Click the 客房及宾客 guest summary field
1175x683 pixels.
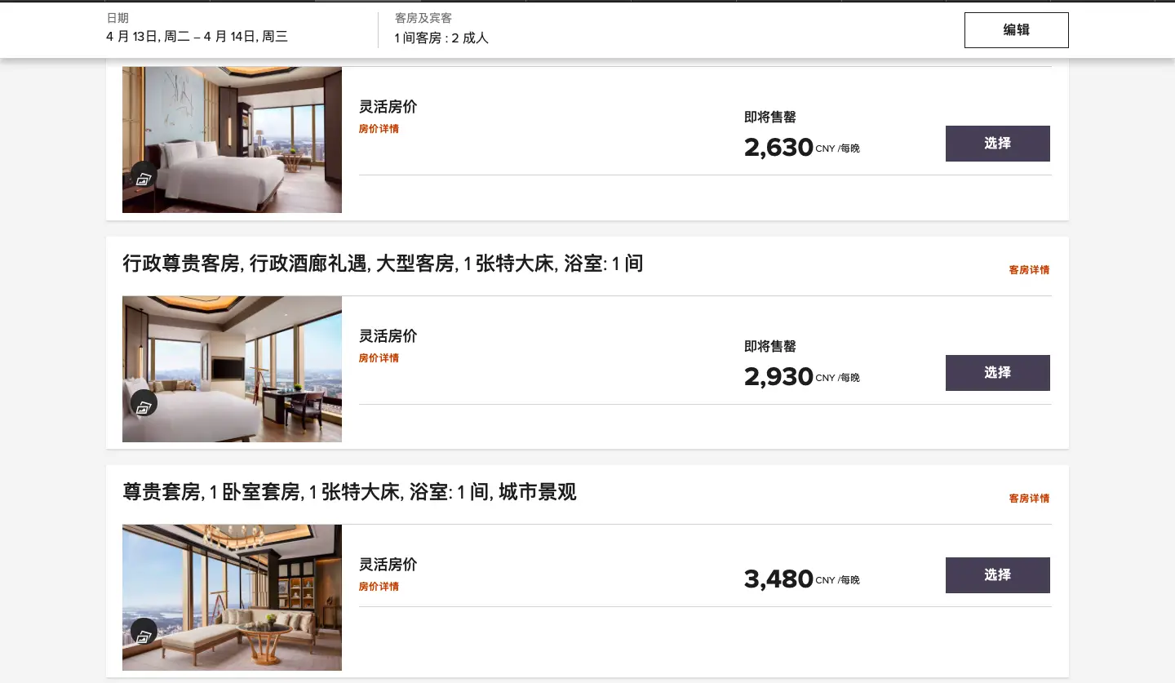[x=441, y=29]
